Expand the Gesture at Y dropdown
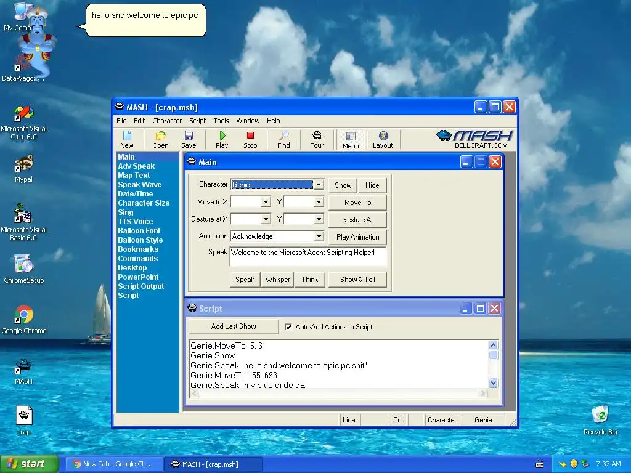 (319, 219)
